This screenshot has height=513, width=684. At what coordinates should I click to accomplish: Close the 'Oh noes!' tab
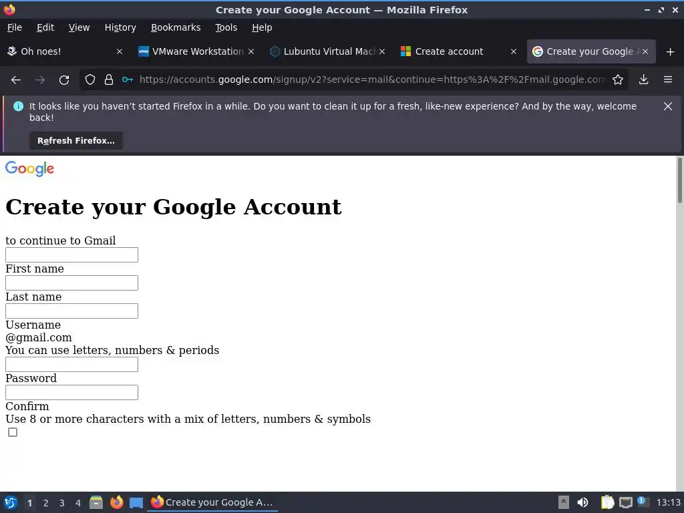point(120,51)
